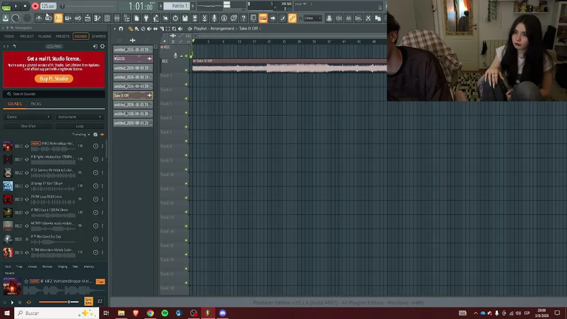Expand the Instrument filter dropdown
567x319 pixels.
(x=80, y=117)
